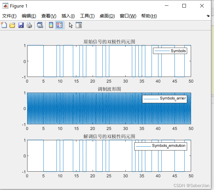This screenshot has height=190, width=214.
Task: Save the figure with the floppy icon
Action: pos(21,25)
